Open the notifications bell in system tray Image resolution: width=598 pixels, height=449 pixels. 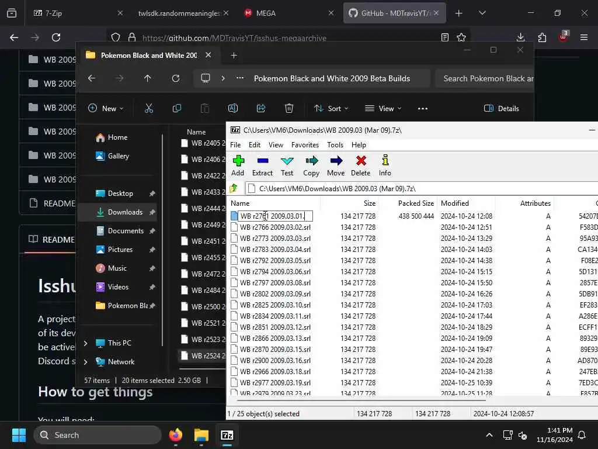click(582, 435)
